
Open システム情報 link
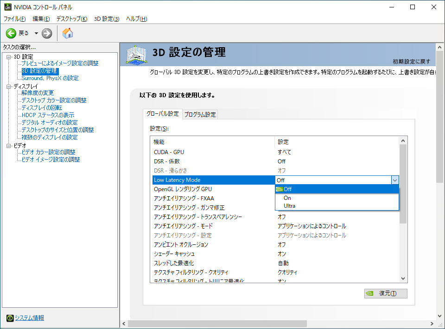point(29,318)
